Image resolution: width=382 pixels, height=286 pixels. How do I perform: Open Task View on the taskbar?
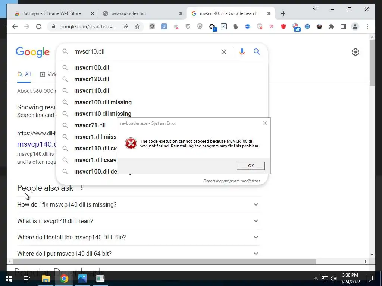coord(27,279)
